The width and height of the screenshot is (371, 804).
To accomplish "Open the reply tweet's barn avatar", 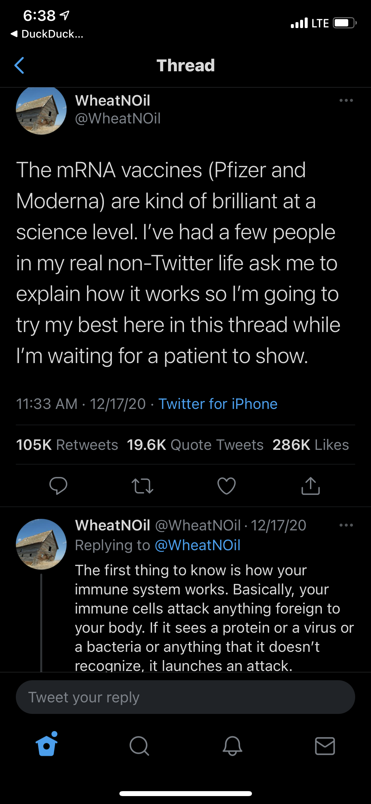I will (41, 544).
